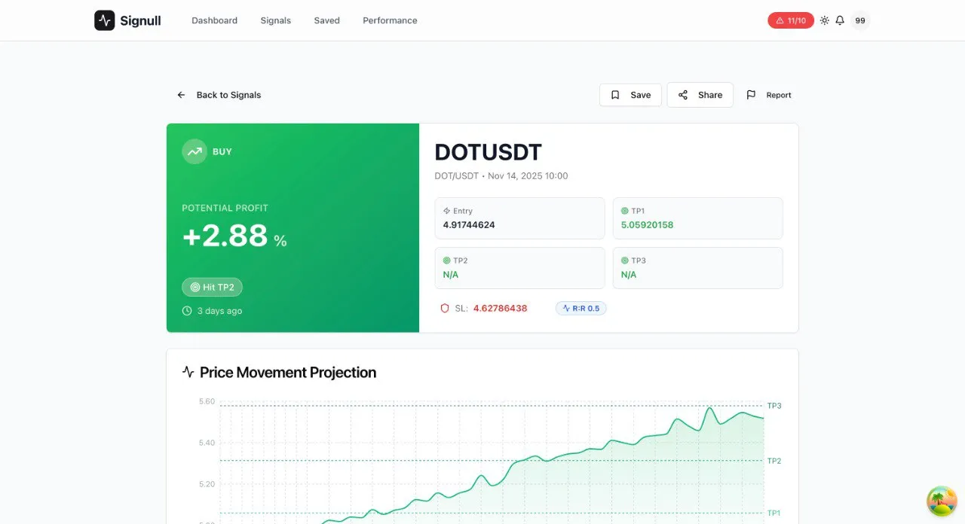The width and height of the screenshot is (965, 524).
Task: Click the clock icon beside 3 days ago
Action: click(187, 311)
